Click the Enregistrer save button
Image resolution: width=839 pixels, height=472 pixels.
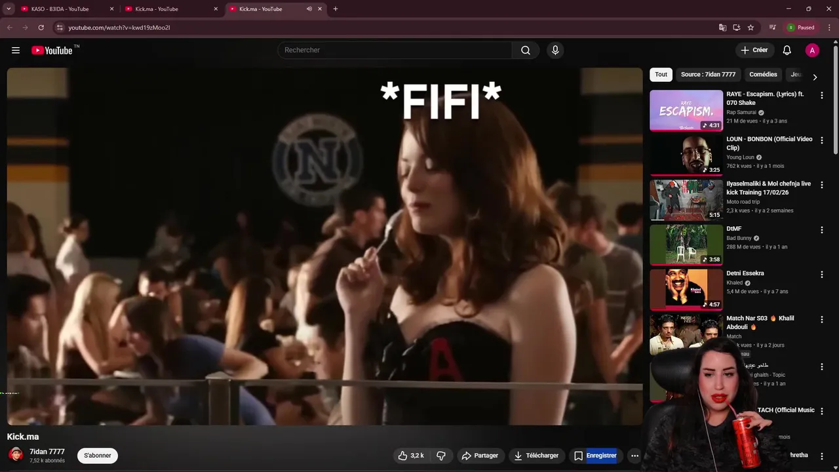tap(595, 456)
